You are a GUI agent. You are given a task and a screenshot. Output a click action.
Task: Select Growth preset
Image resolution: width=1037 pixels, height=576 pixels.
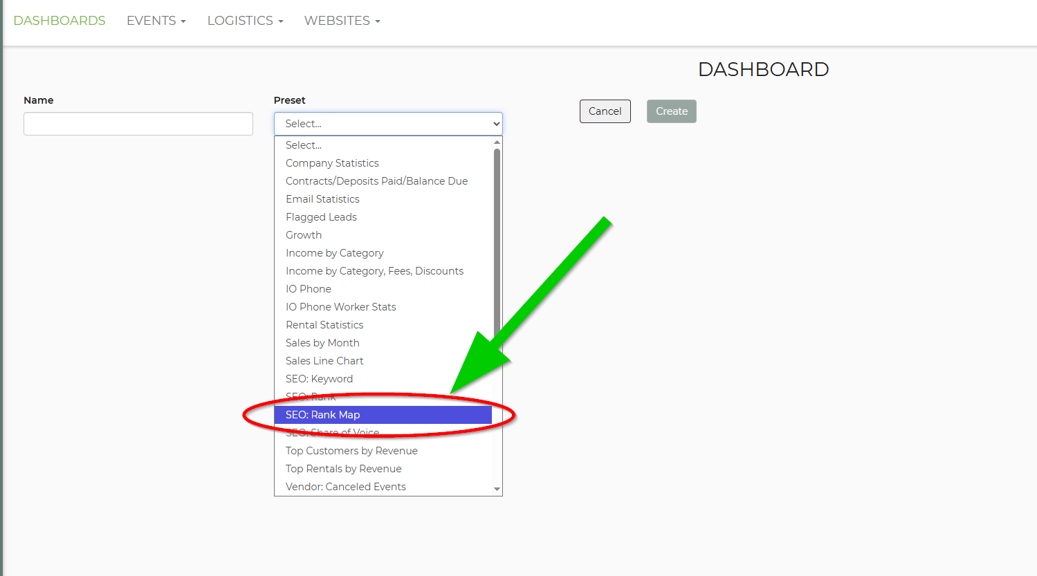pyautogui.click(x=383, y=235)
